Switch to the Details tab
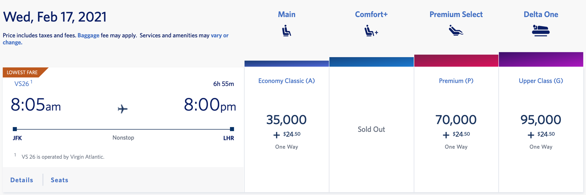 pyautogui.click(x=21, y=180)
